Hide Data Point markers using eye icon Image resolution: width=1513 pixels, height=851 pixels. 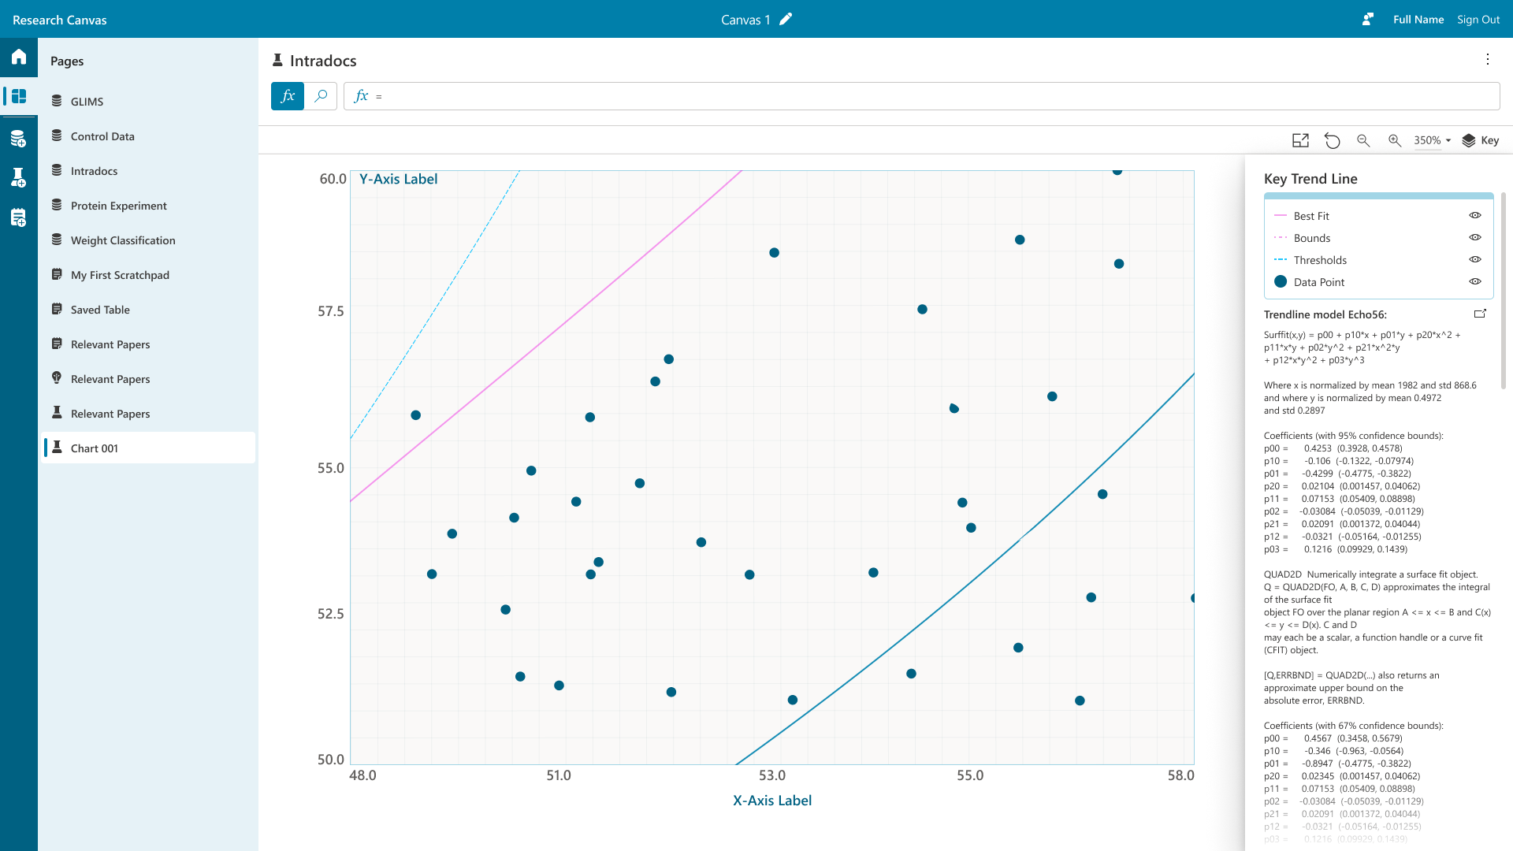(x=1475, y=282)
